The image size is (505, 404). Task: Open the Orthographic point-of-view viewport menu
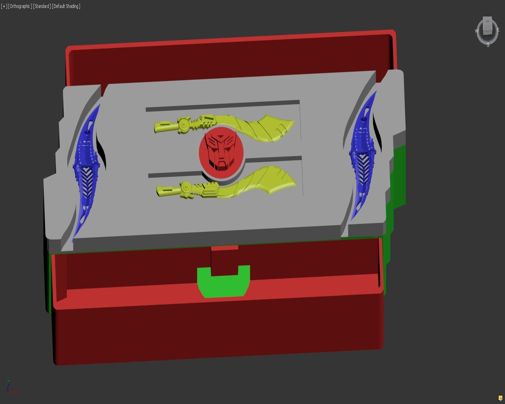20,6
